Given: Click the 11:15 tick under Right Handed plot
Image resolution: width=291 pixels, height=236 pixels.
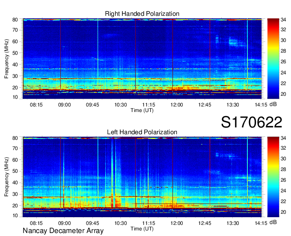Looking at the screenshot, I should click(148, 105).
